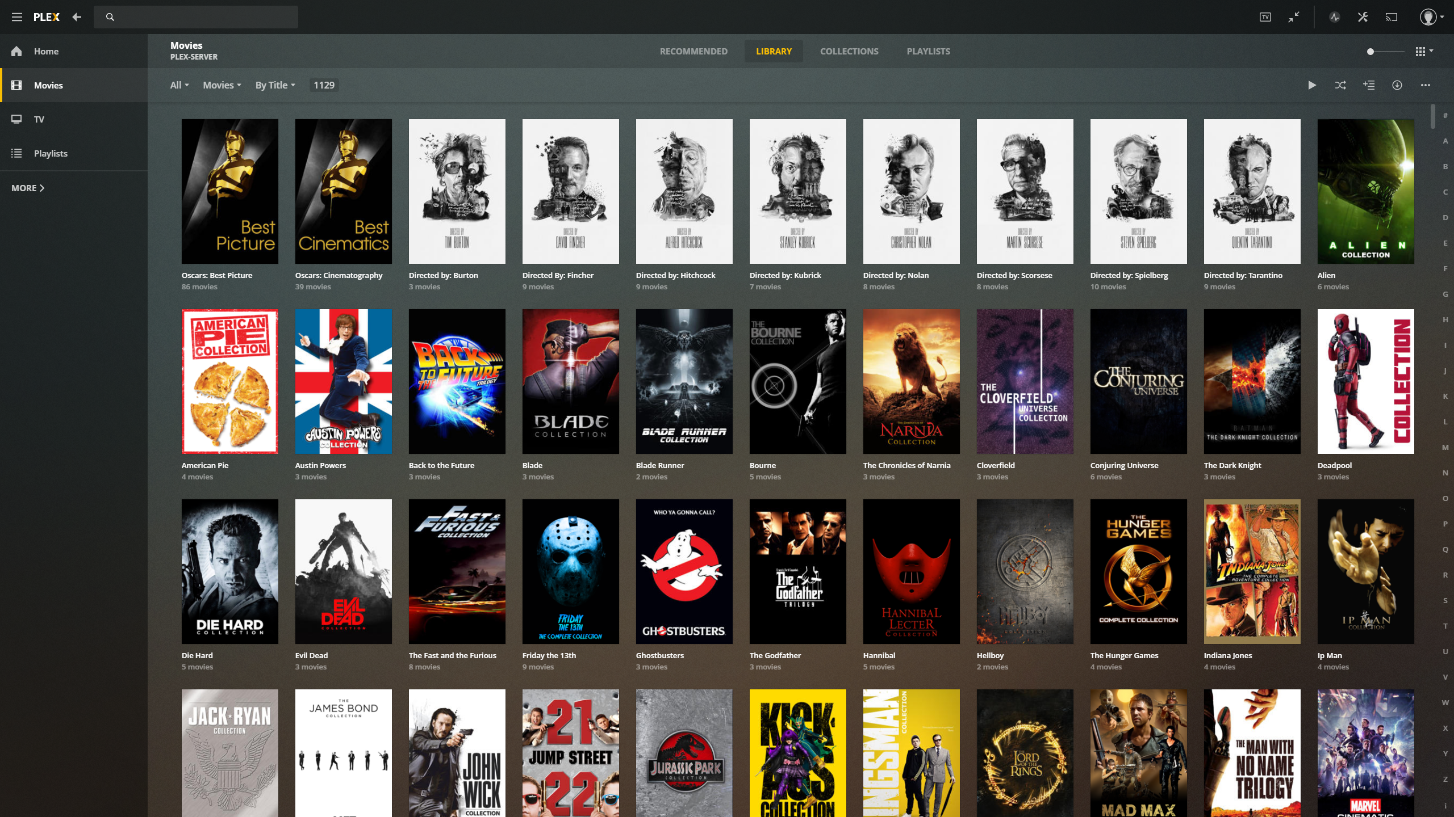
Task: Click the Hannibal title text
Action: (x=879, y=655)
